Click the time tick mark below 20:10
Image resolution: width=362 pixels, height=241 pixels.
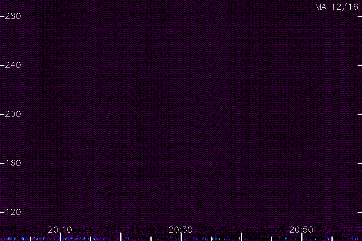tap(60, 237)
